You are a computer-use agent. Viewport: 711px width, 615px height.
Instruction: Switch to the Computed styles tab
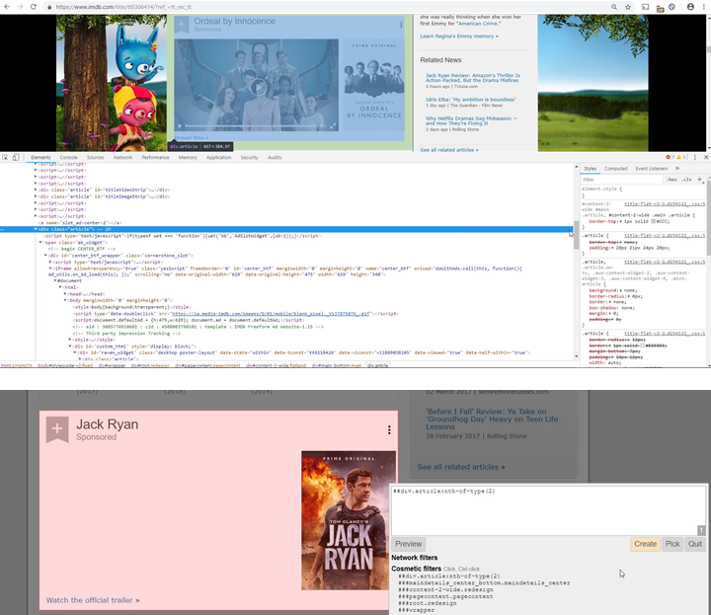pyautogui.click(x=616, y=168)
